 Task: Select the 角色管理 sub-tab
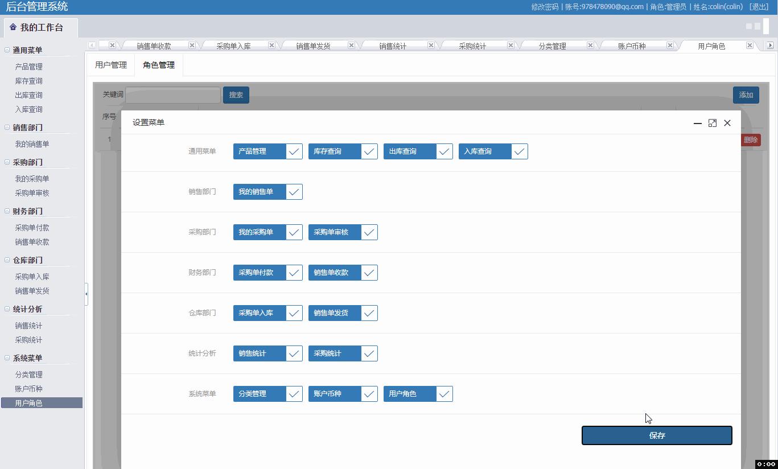pyautogui.click(x=159, y=65)
